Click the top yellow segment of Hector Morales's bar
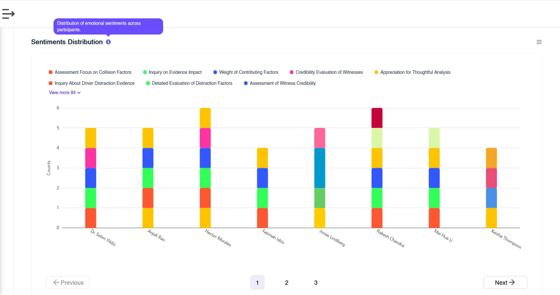Image resolution: width=560 pixels, height=295 pixels. (205, 118)
